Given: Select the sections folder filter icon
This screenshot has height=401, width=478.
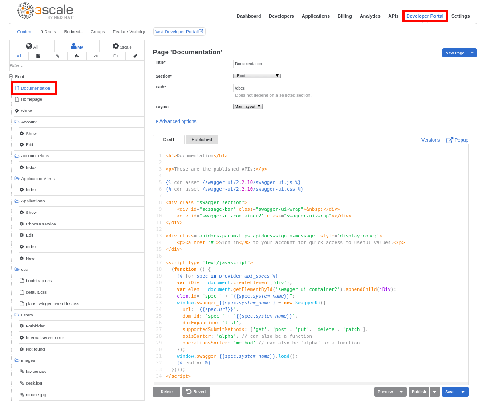Looking at the screenshot, I should point(115,56).
